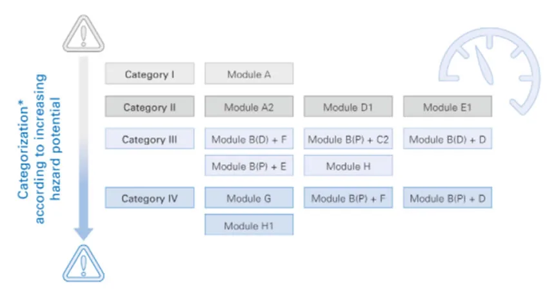Image resolution: width=558 pixels, height=304 pixels.
Task: Click the Module D1 box
Action: click(348, 106)
